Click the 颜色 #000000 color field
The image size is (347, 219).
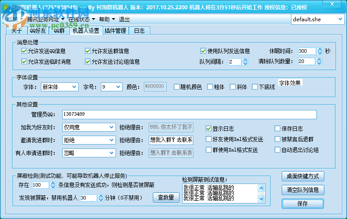[155, 86]
